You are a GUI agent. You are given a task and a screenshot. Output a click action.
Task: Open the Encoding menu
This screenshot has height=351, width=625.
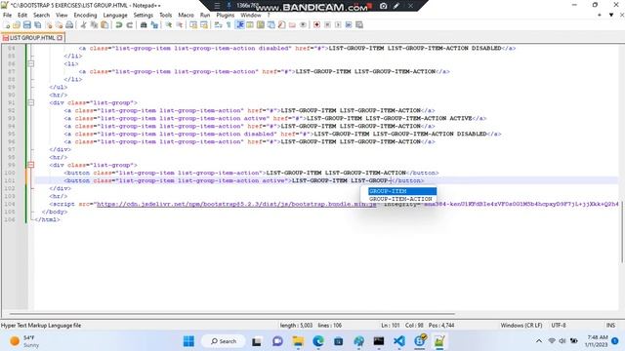coord(85,16)
